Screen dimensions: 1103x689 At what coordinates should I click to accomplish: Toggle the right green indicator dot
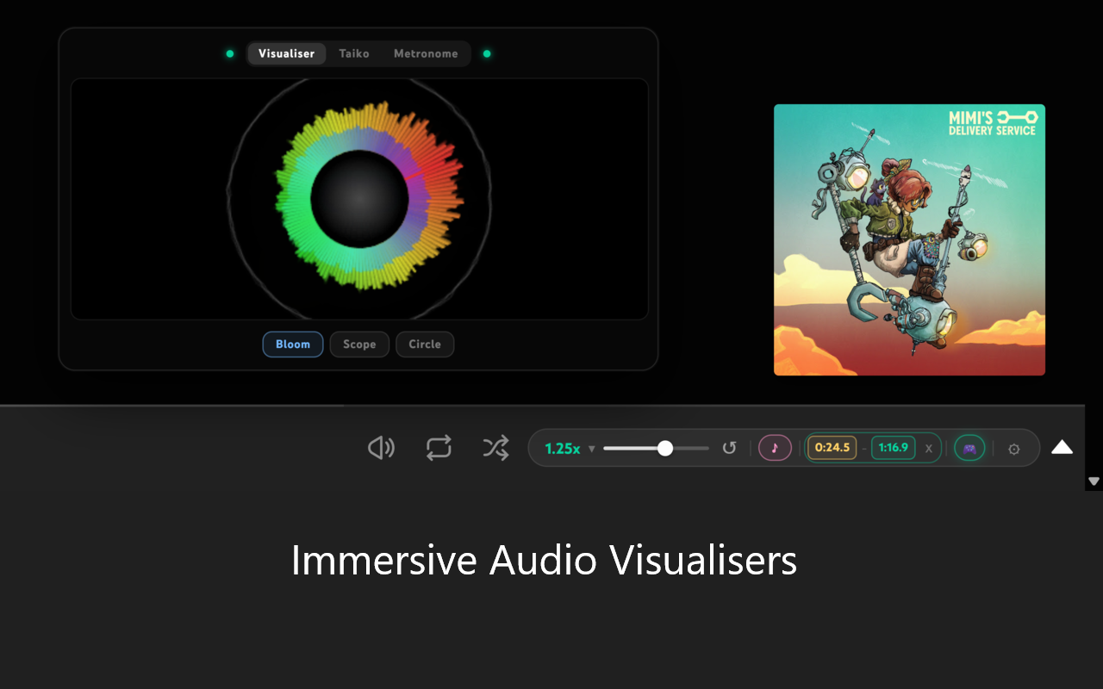[487, 53]
